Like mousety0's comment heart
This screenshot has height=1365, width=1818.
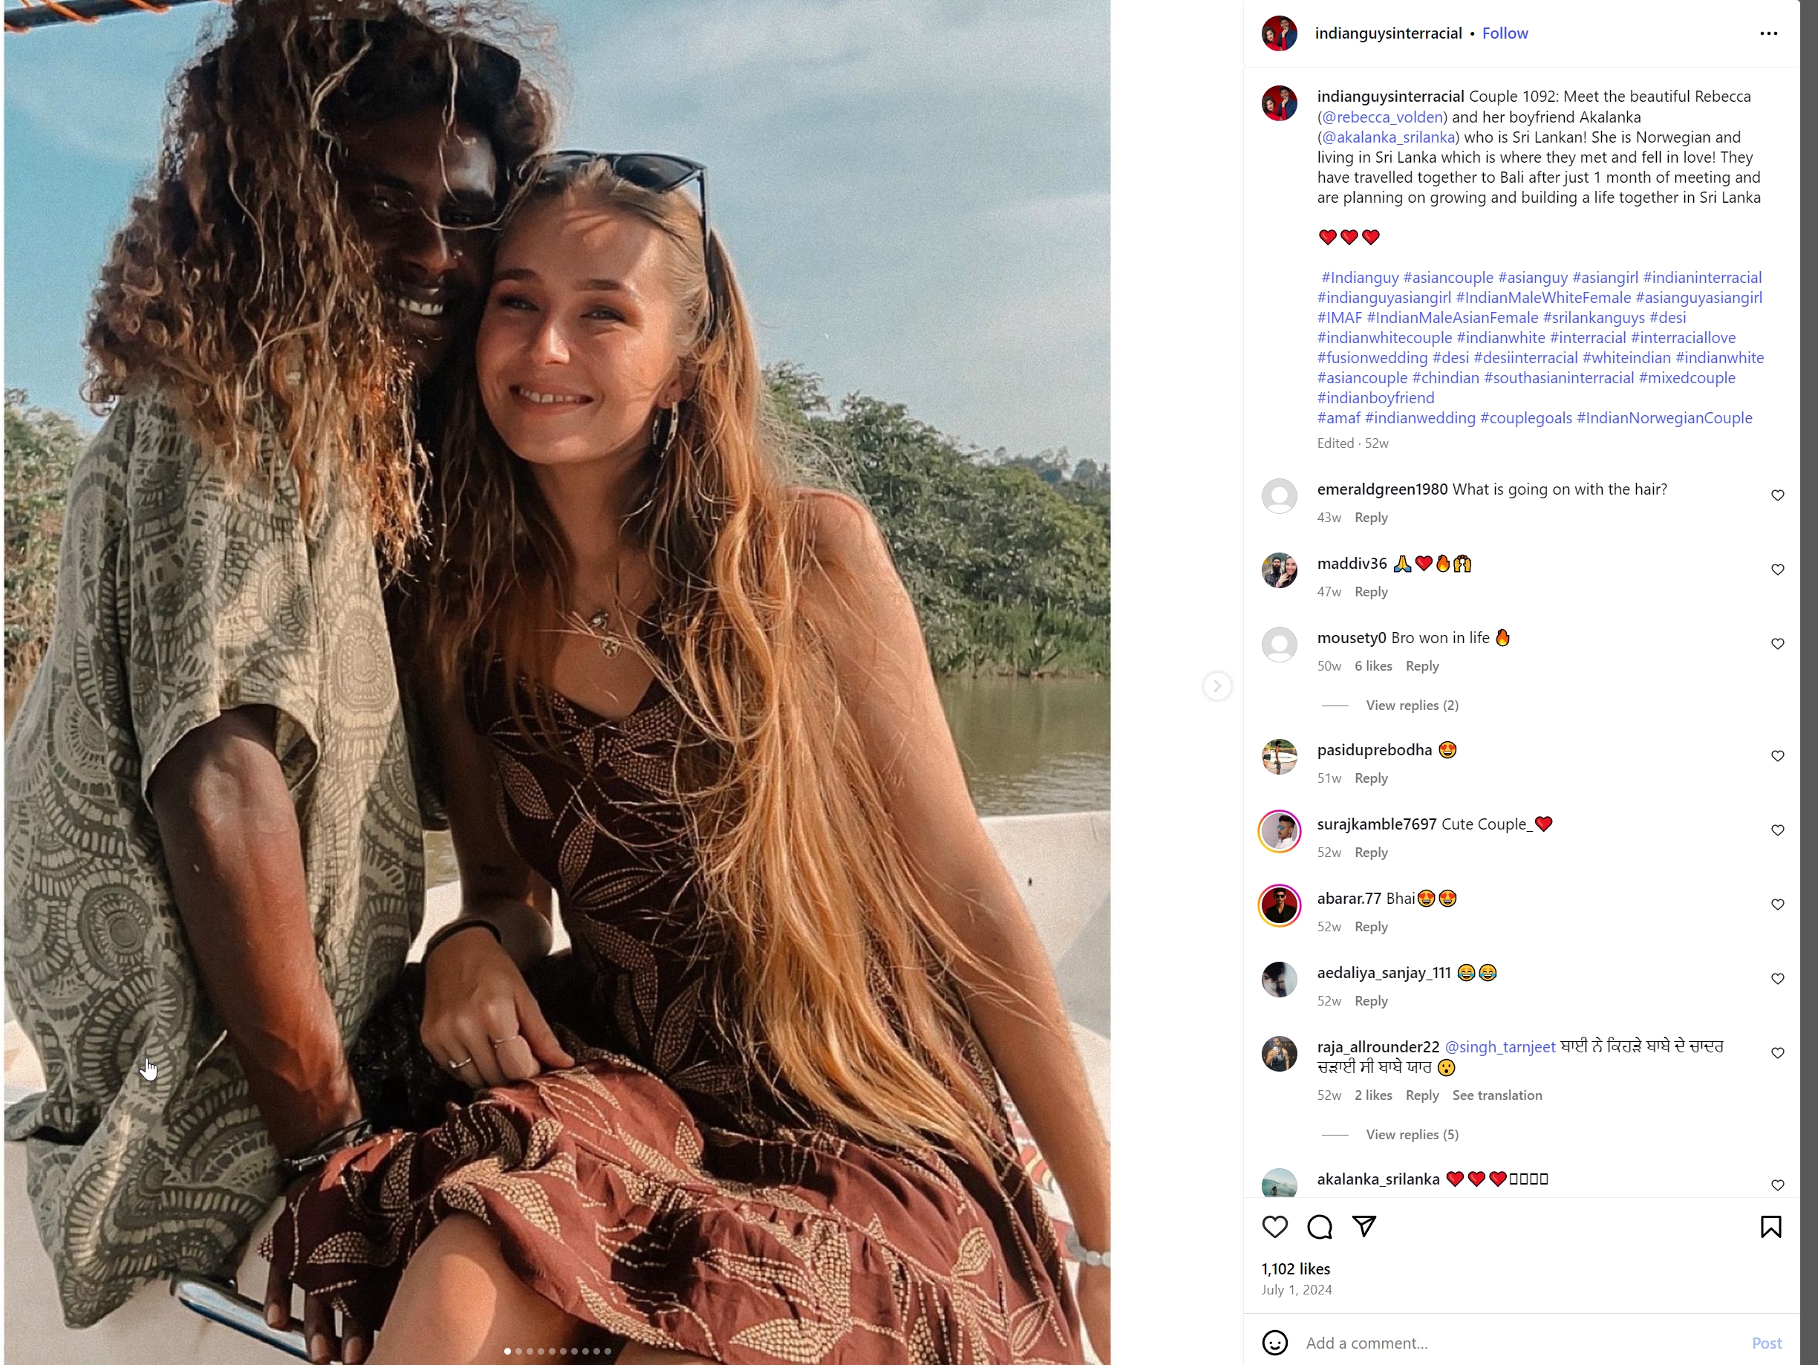click(1777, 643)
